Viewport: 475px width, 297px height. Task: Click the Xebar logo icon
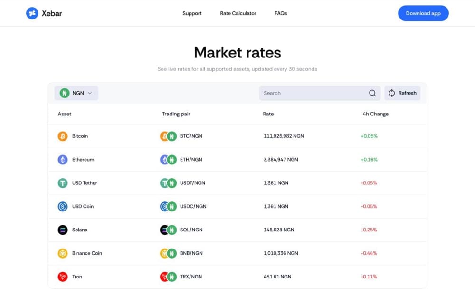click(x=32, y=13)
